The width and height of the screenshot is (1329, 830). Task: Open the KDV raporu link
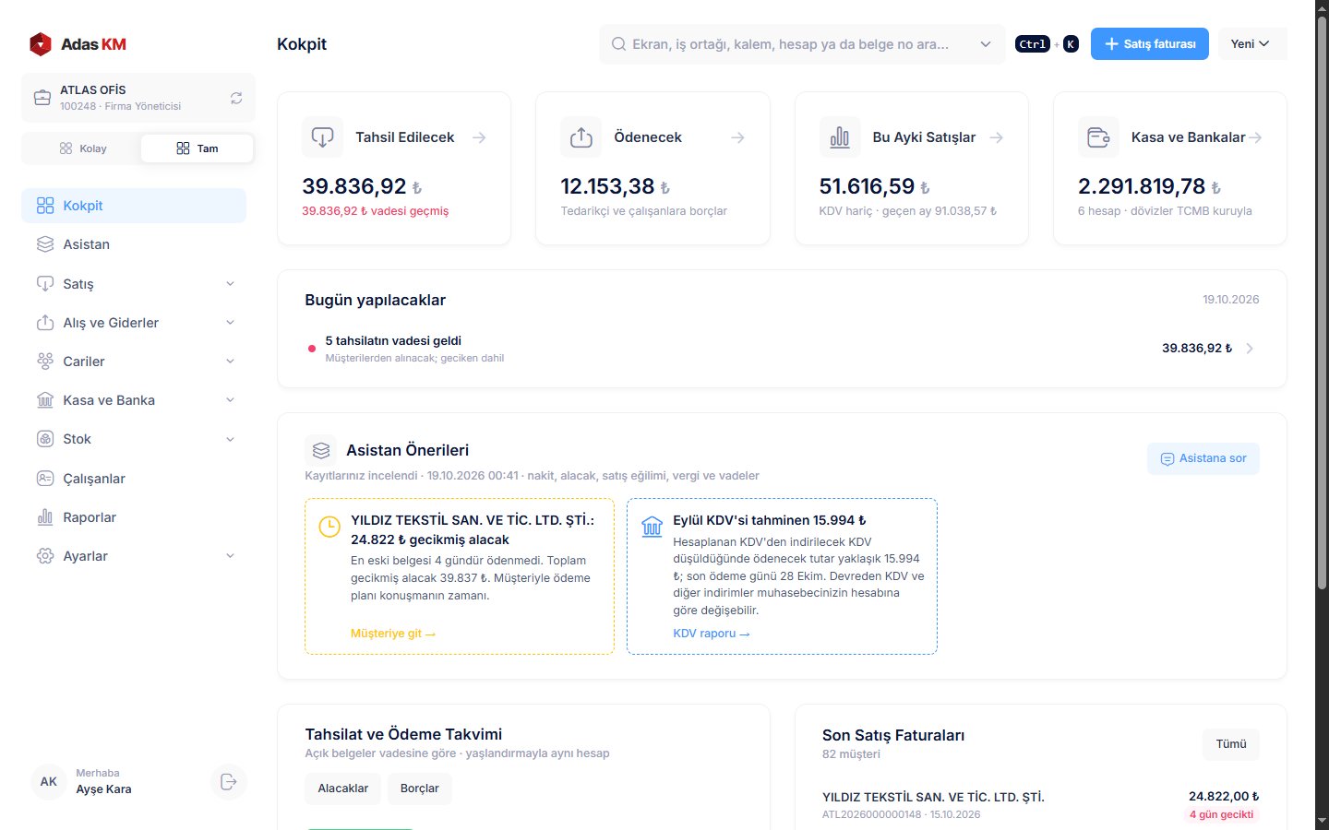coord(712,634)
